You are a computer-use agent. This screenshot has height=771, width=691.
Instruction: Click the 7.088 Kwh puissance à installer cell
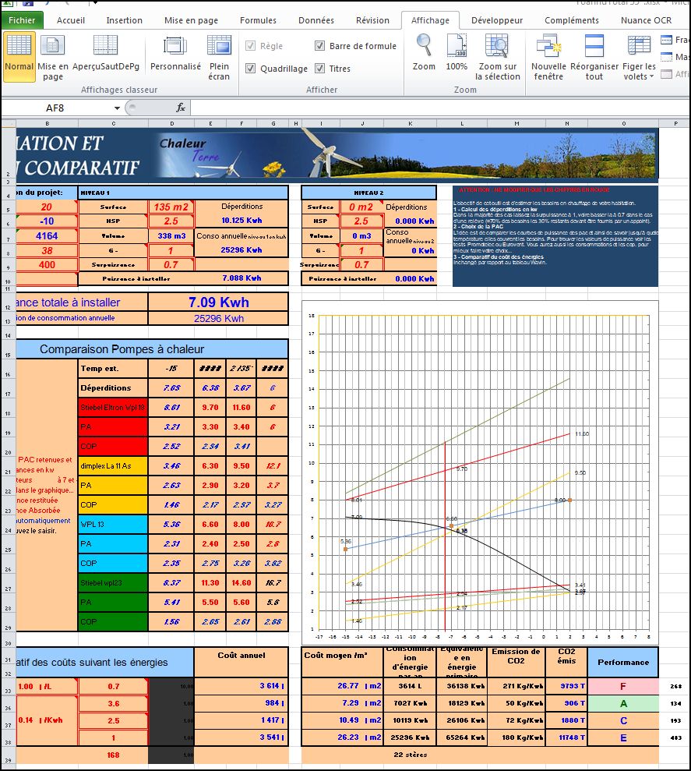click(x=241, y=278)
